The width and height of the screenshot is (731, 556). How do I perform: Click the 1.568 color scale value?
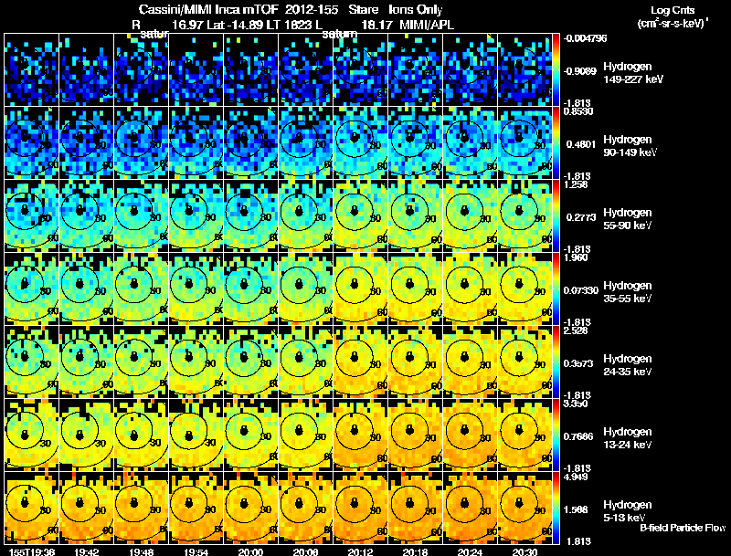pos(577,510)
